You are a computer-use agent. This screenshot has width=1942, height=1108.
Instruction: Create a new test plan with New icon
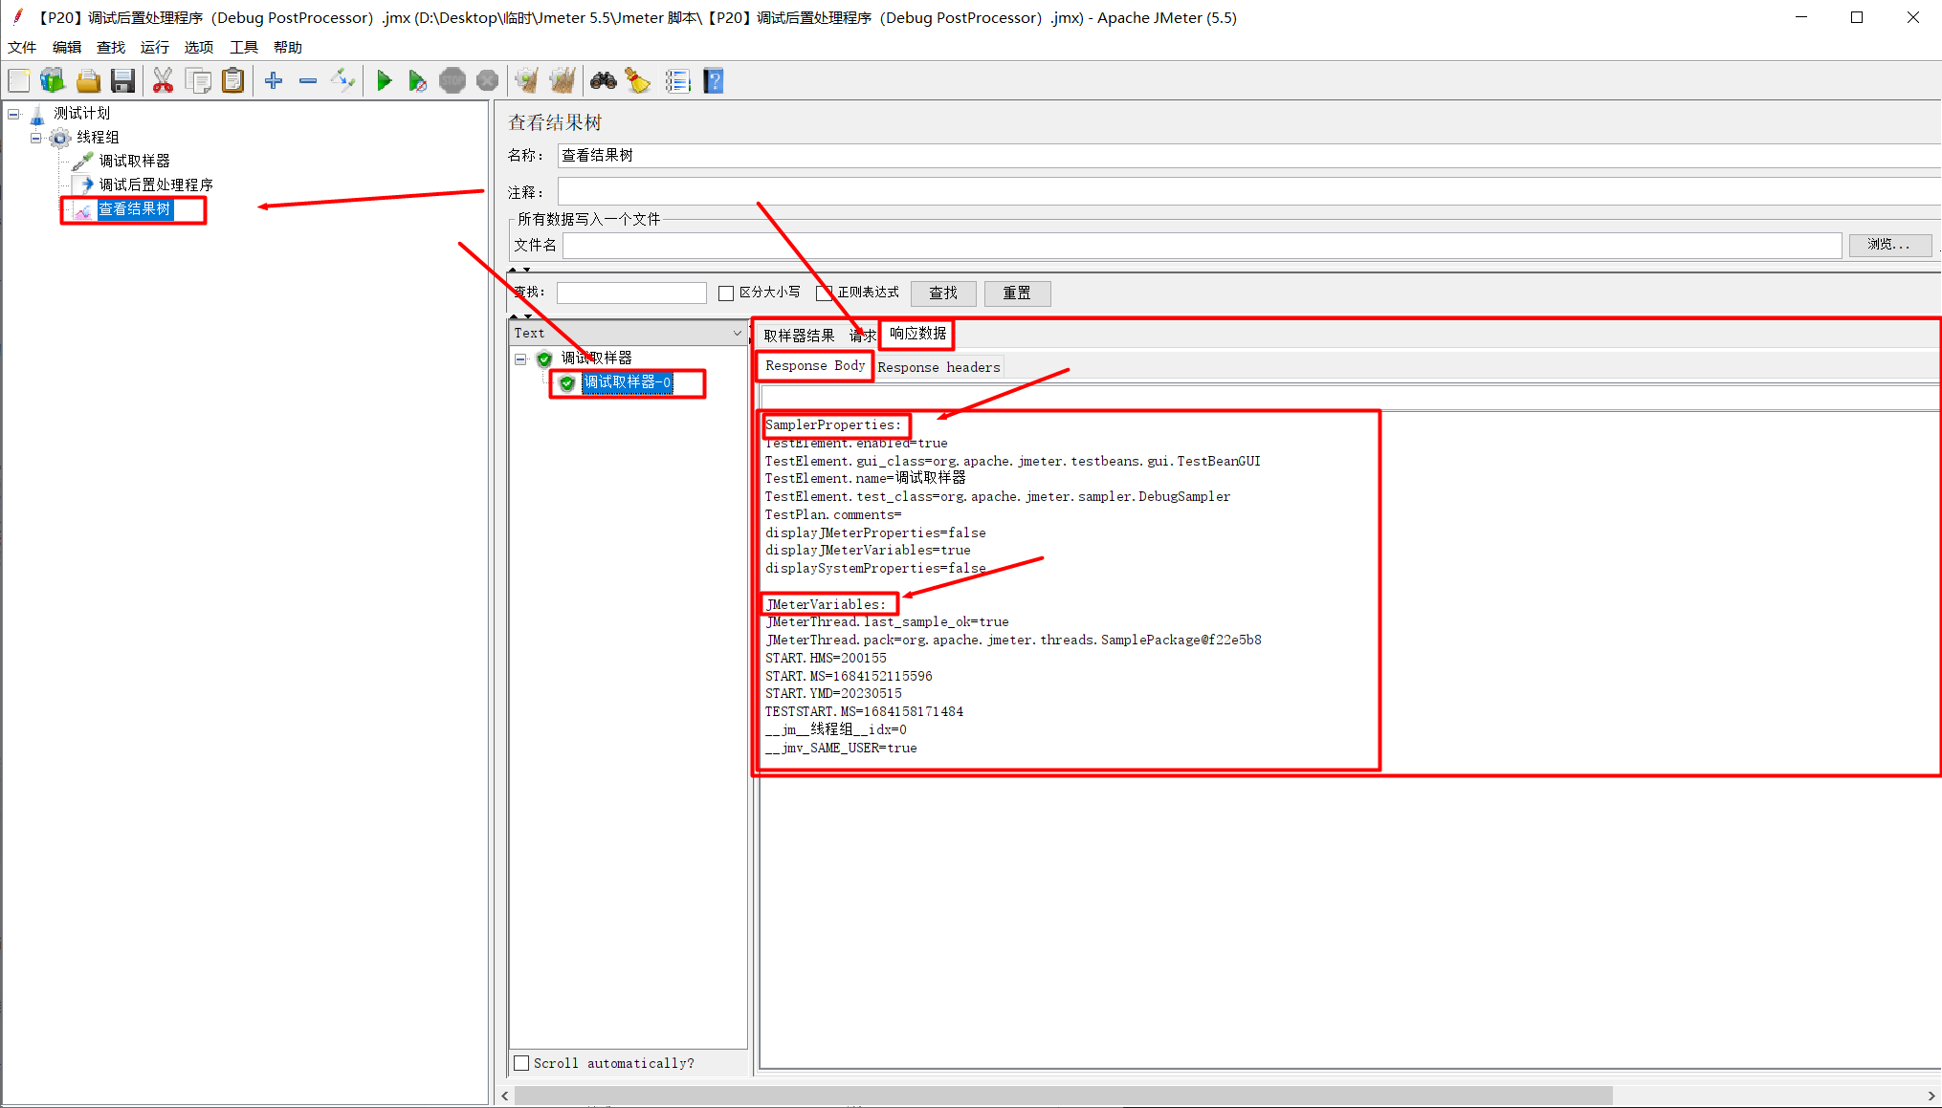(x=19, y=81)
